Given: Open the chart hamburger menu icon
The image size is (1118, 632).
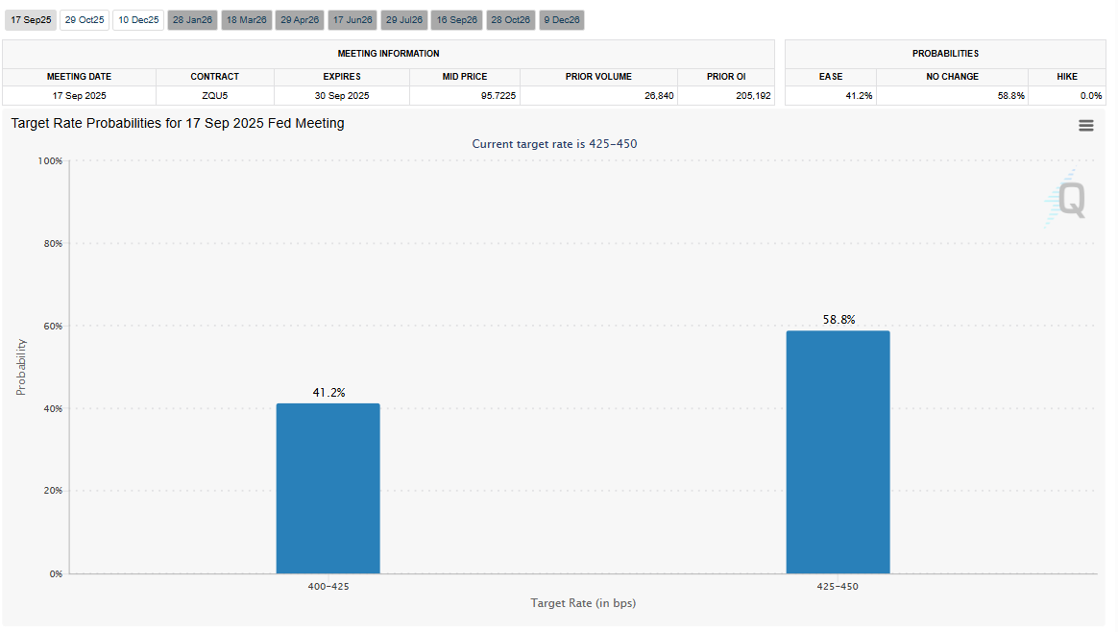Looking at the screenshot, I should [x=1085, y=126].
